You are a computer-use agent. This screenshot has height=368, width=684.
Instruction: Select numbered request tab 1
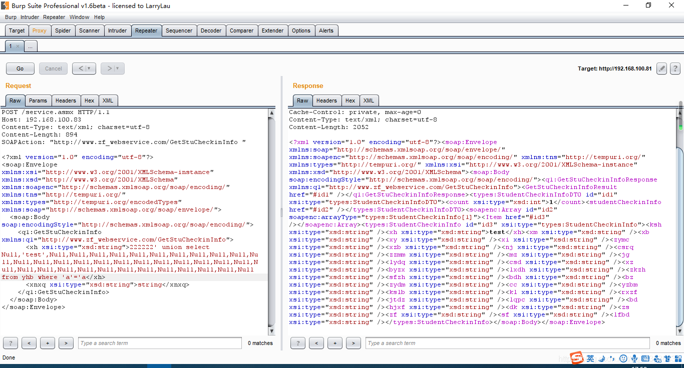14,46
